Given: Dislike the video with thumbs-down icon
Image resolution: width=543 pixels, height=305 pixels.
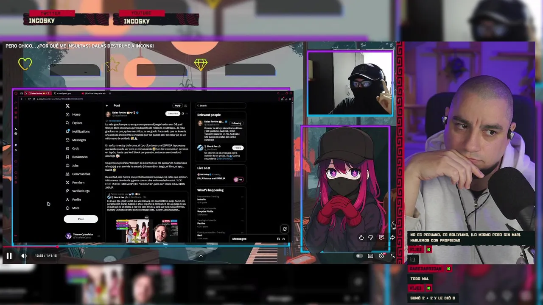Looking at the screenshot, I should pos(371,238).
